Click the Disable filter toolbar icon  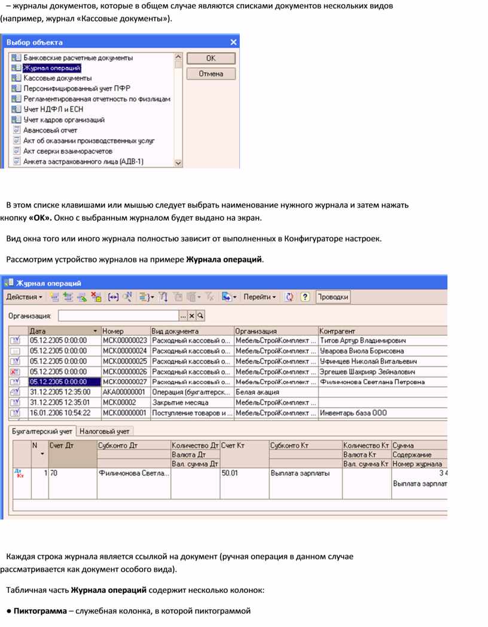(x=209, y=297)
